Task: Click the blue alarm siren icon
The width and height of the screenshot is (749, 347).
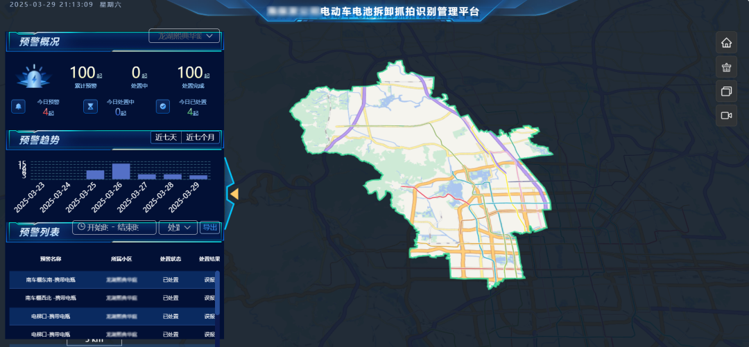Action: (33, 76)
